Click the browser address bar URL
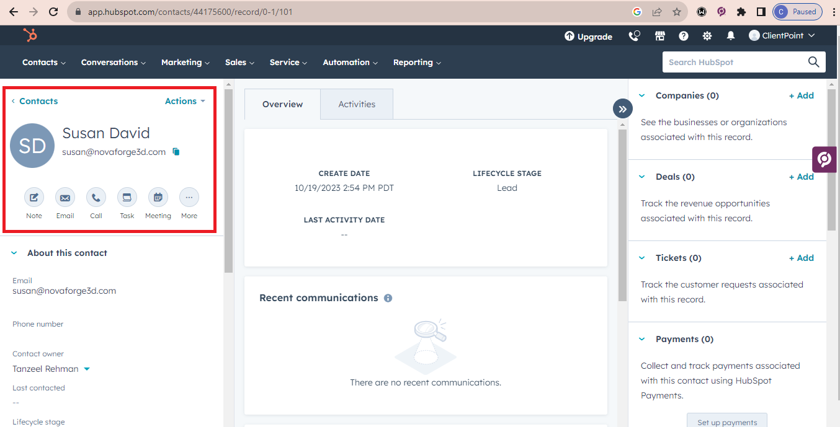Viewport: 840px width, 427px height. 190,12
